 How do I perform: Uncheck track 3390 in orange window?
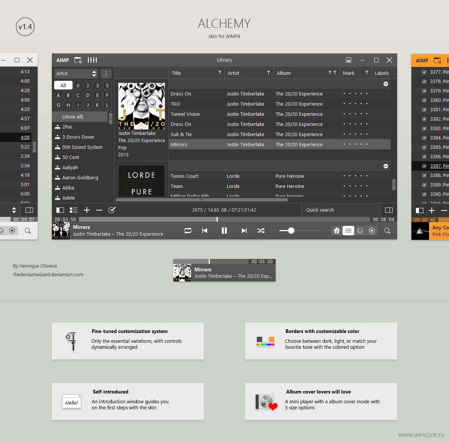click(x=425, y=194)
